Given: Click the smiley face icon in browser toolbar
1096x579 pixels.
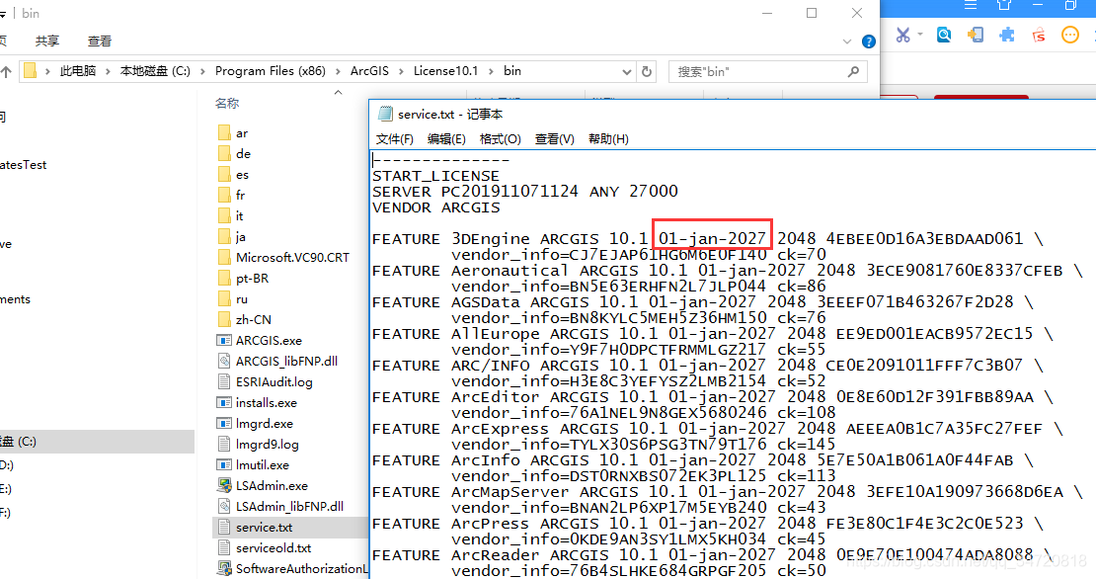Looking at the screenshot, I should 1069,35.
